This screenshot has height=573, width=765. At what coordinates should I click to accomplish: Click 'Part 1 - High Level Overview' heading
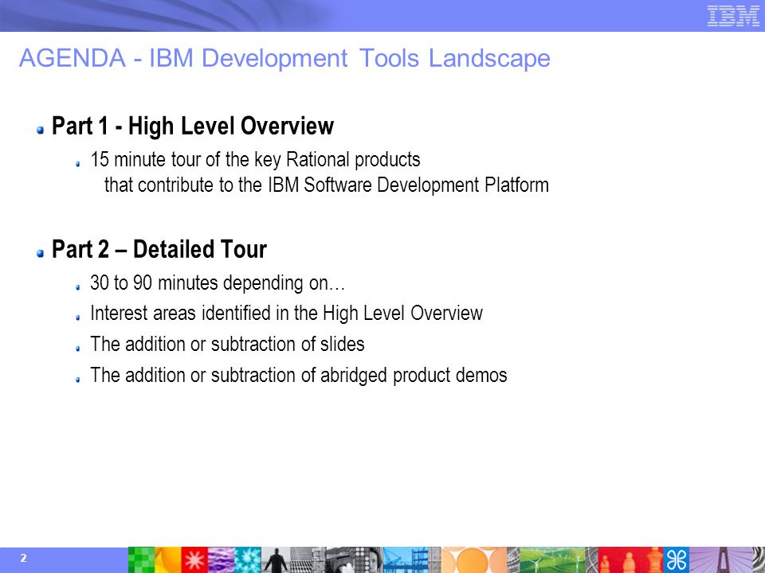(192, 126)
